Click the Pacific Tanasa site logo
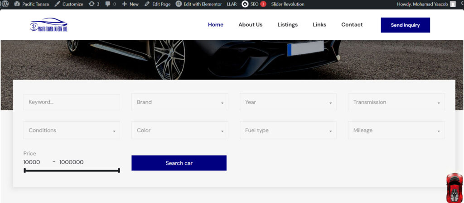 (x=48, y=25)
